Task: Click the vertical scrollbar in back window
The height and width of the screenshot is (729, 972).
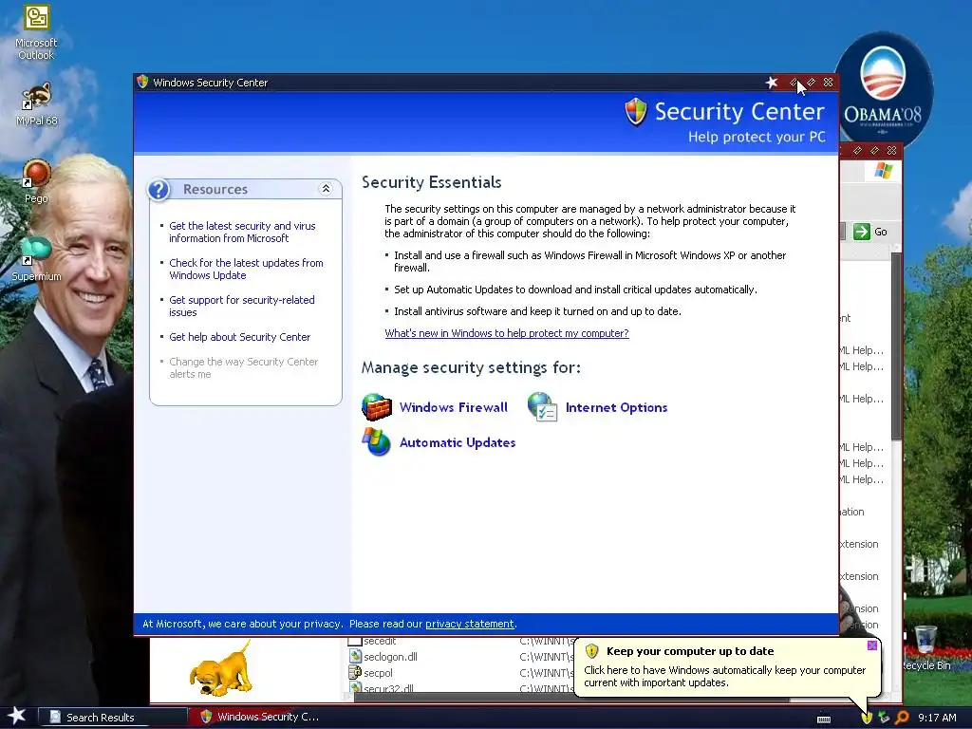Action: click(896, 347)
